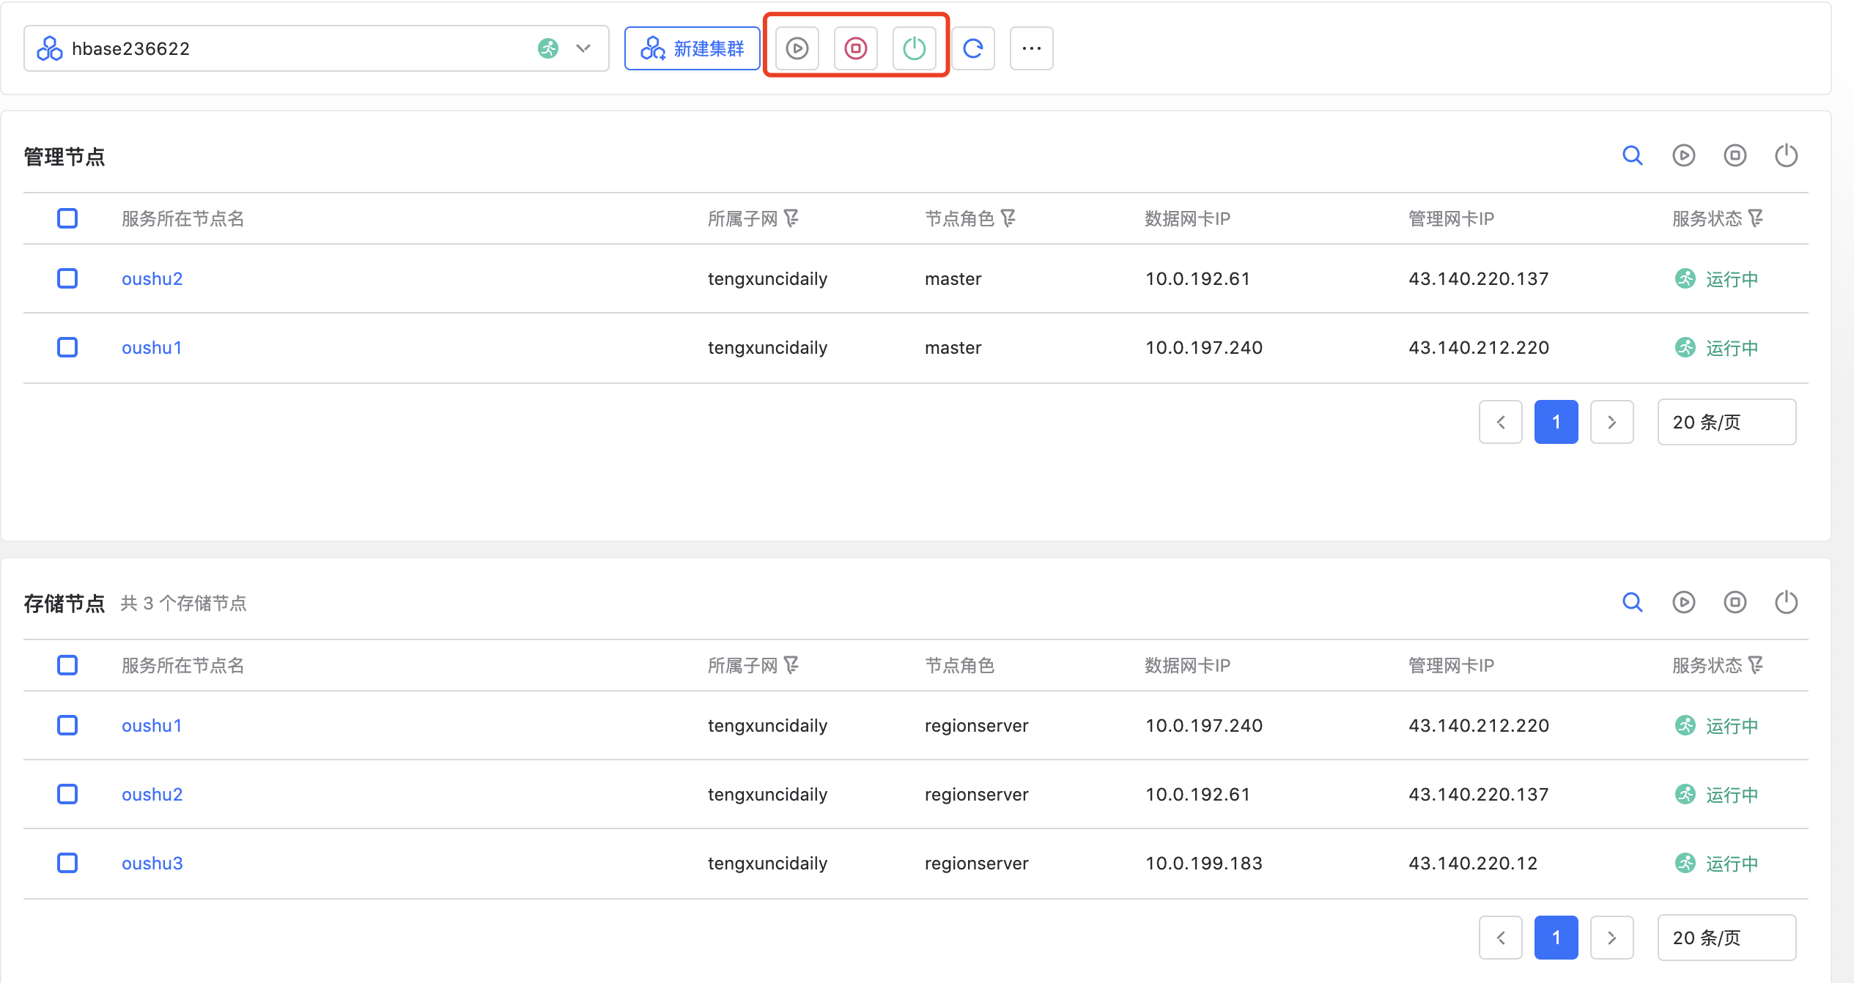Screen dimensions: 1854x983
Task: Click the new cluster button (新建集群)
Action: pyautogui.click(x=692, y=48)
